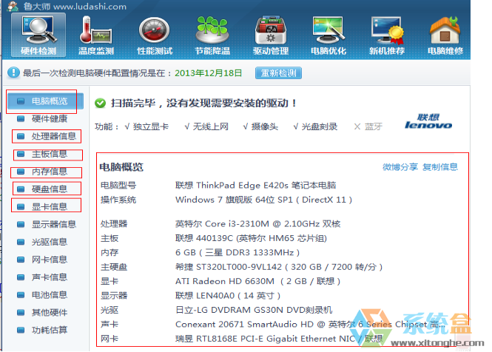The width and height of the screenshot is (492, 352).
Task: Click the 电脑概览 section heading
Action: tap(121, 167)
